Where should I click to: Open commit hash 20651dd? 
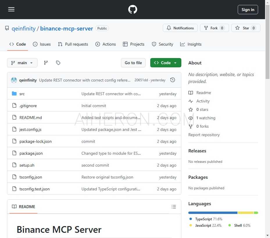click(x=141, y=80)
